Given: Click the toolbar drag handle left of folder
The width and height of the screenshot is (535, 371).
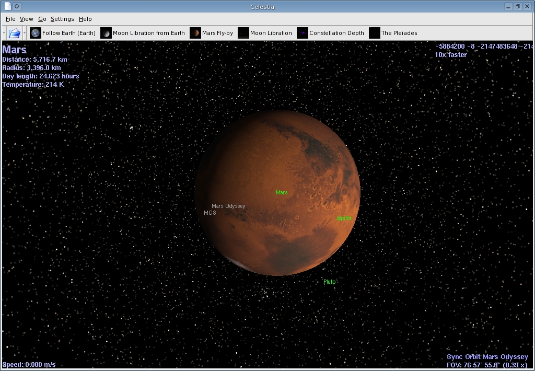Looking at the screenshot, I should (4, 33).
